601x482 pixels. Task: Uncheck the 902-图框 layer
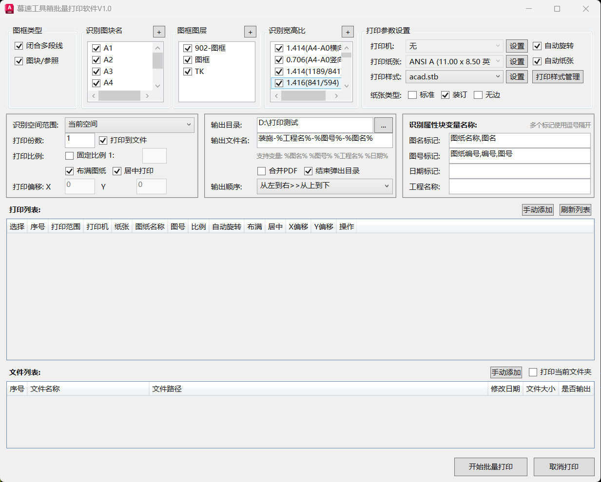click(x=188, y=48)
